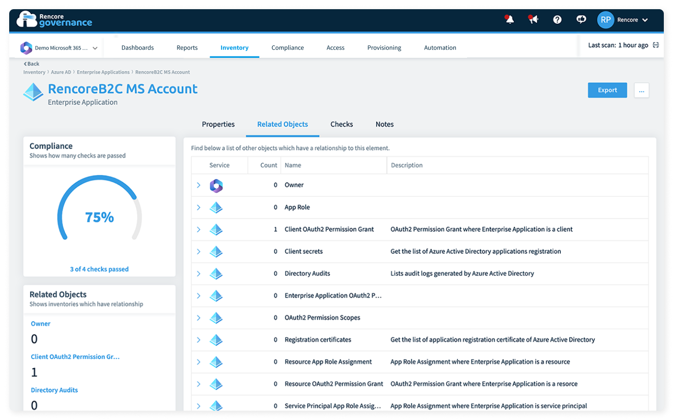Click the Azure icon in Resource App Role Assignment row

coord(216,362)
